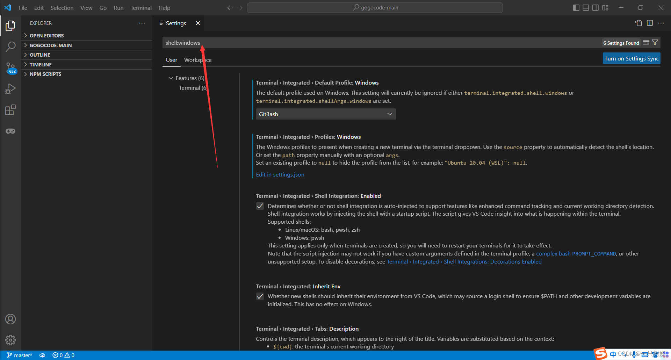Click the filter icon in settings search
The width and height of the screenshot is (671, 360).
click(655, 42)
